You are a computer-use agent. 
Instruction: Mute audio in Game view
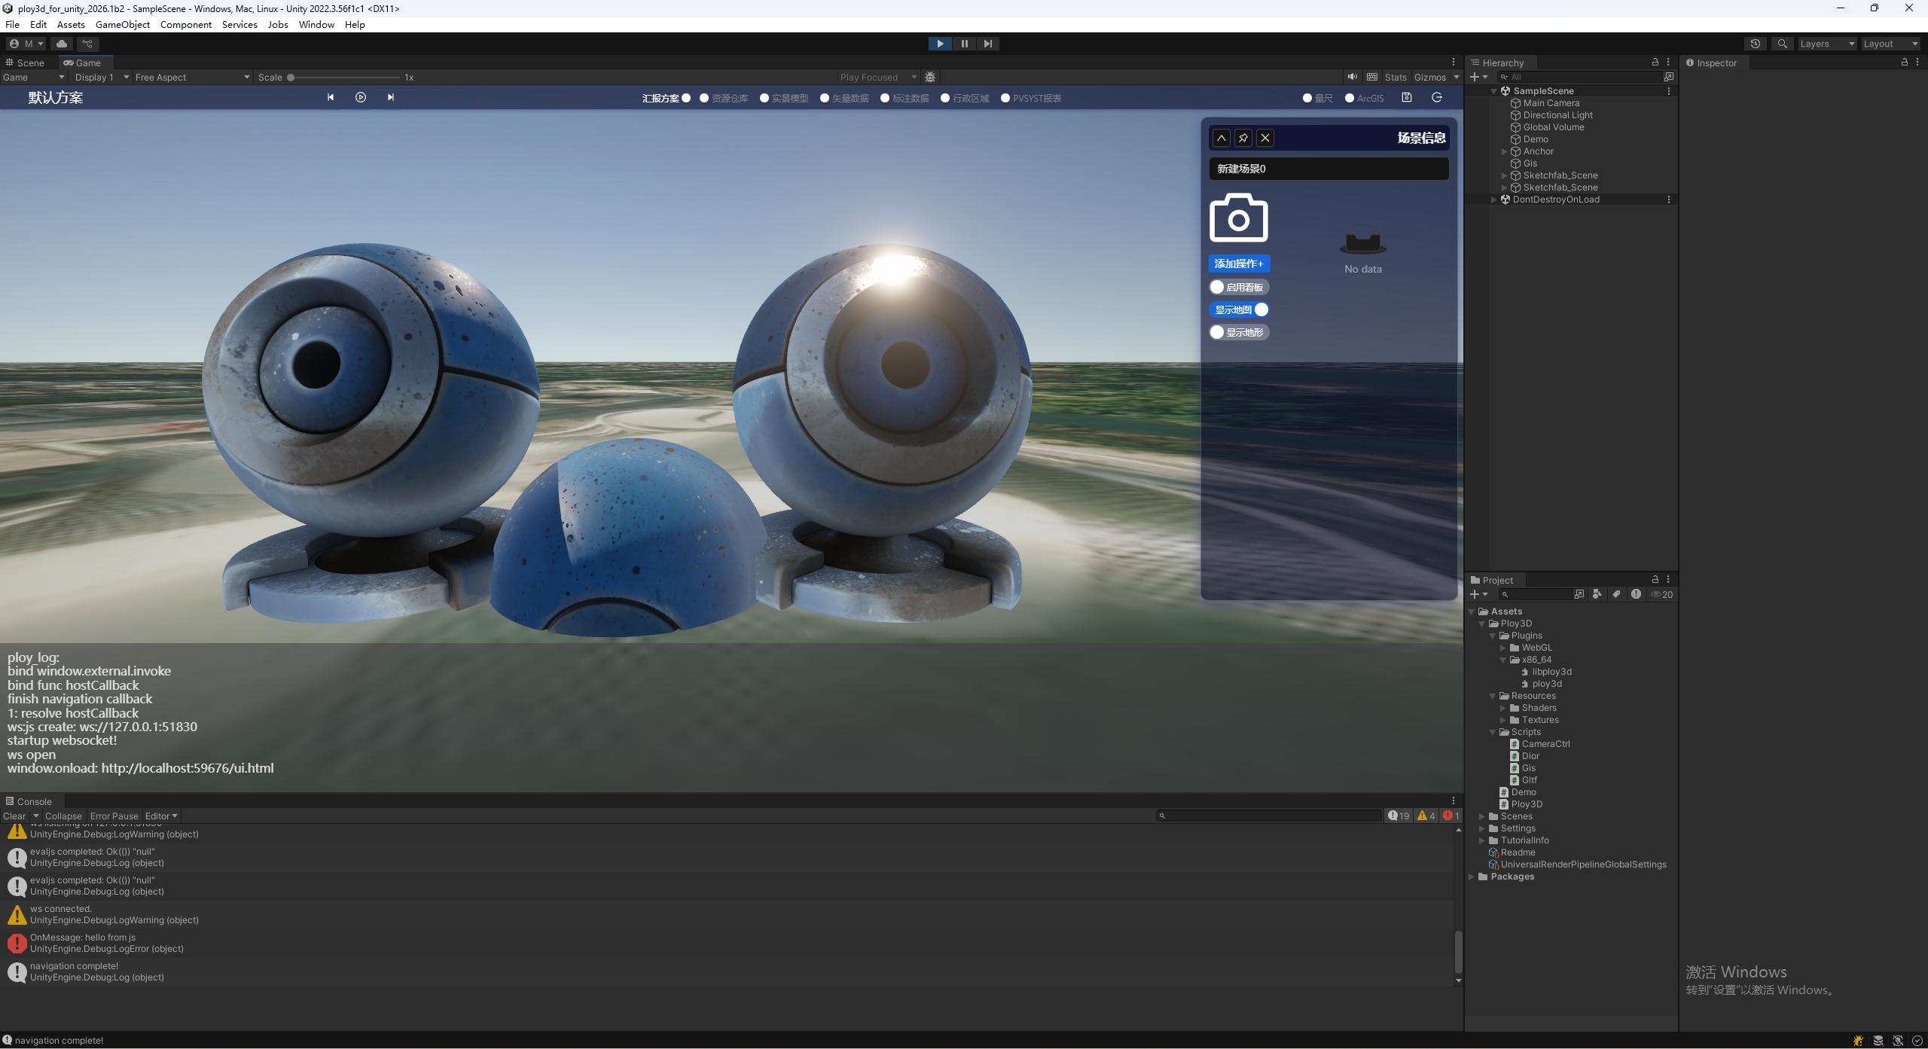(x=1353, y=77)
